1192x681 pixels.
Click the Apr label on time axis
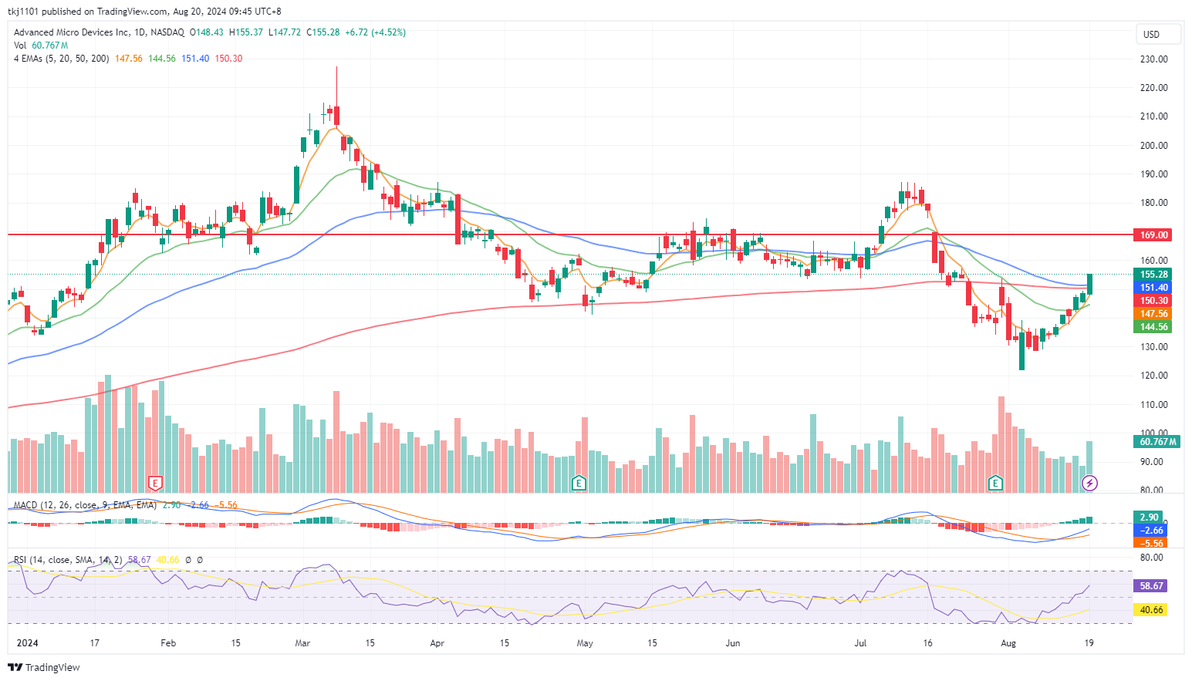437,643
